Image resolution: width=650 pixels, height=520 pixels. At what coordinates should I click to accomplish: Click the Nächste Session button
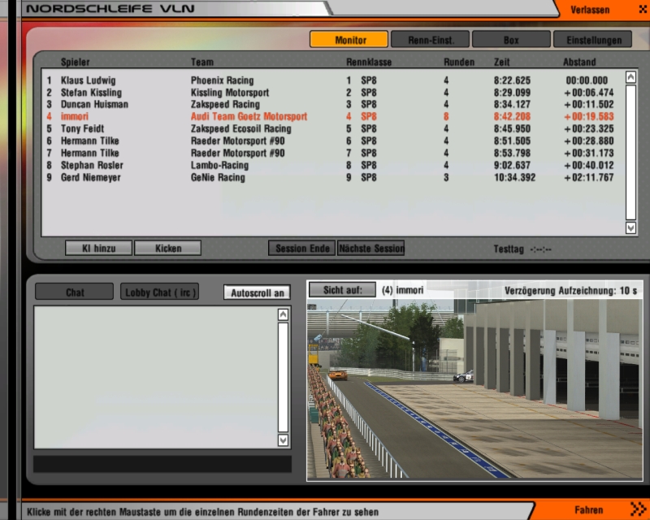coord(370,248)
